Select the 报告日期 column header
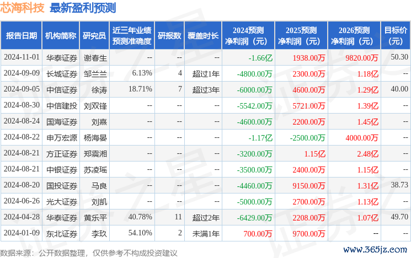The height and width of the screenshot is (258, 411). click(21, 35)
